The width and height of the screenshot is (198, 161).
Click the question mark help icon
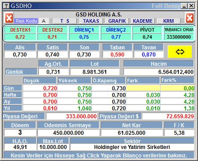coord(6,6)
